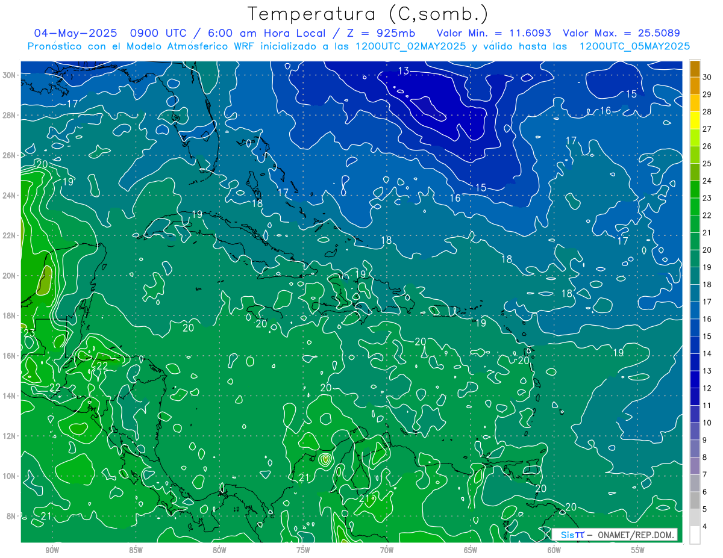
Task: Click the '70W' longitude axis label
Action: click(x=387, y=550)
